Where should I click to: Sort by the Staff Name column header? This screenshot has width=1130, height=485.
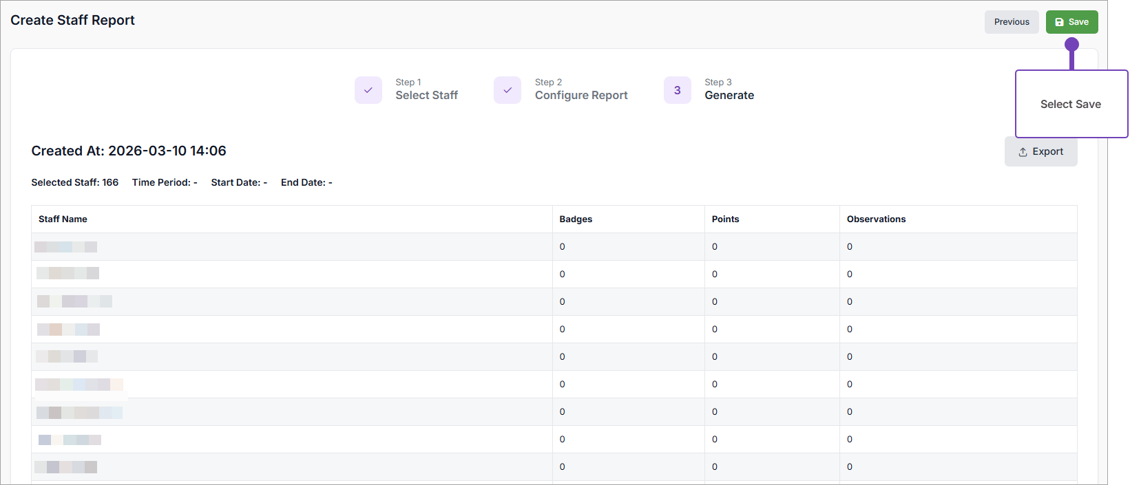(63, 219)
